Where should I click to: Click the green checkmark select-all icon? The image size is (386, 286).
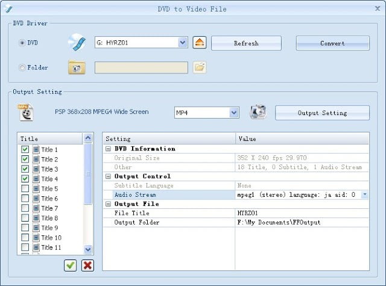71,265
